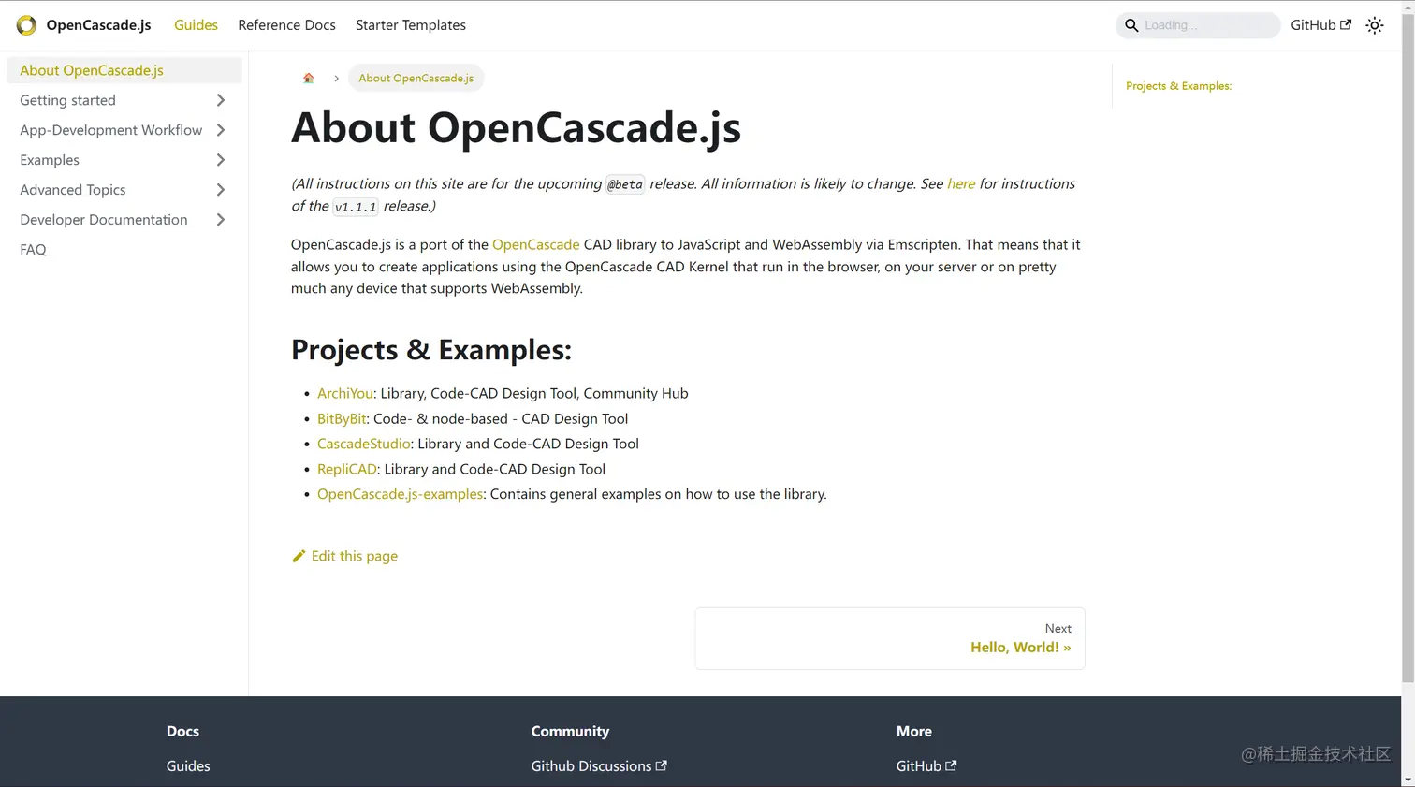The width and height of the screenshot is (1415, 787).
Task: Click the About OpenCascade.js main heading
Action: click(516, 127)
